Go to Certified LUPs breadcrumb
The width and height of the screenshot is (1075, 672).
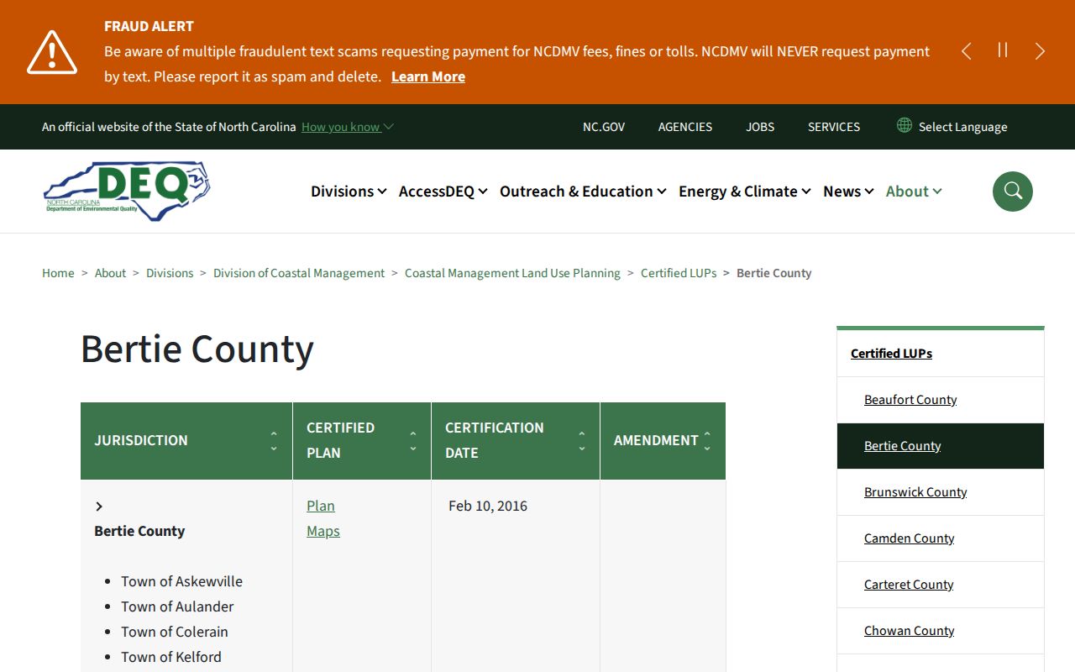pyautogui.click(x=679, y=273)
